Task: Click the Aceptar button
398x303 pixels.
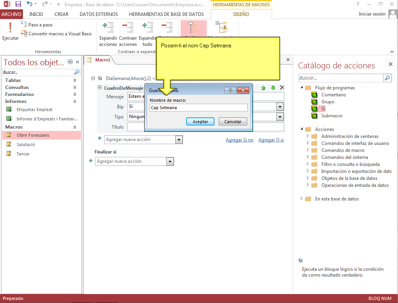Action: point(200,122)
